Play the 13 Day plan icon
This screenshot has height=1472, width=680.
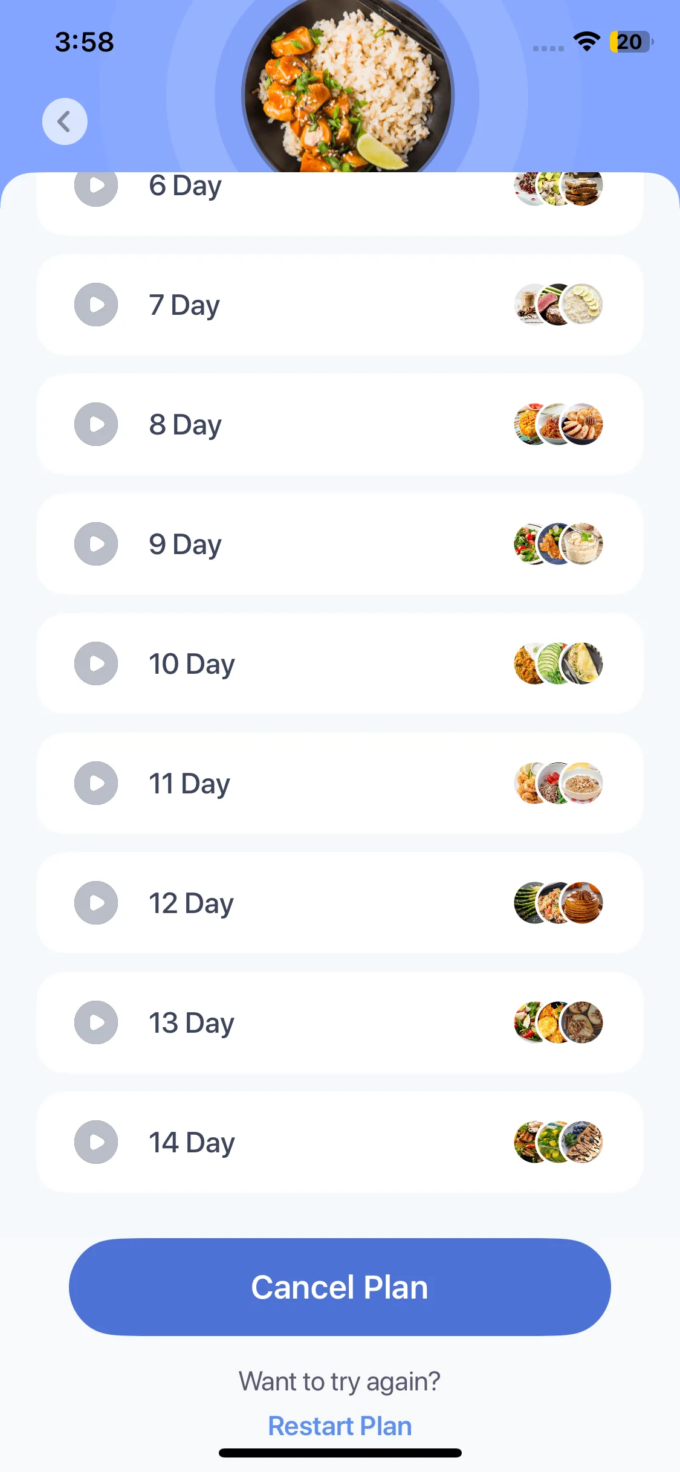pos(96,1022)
